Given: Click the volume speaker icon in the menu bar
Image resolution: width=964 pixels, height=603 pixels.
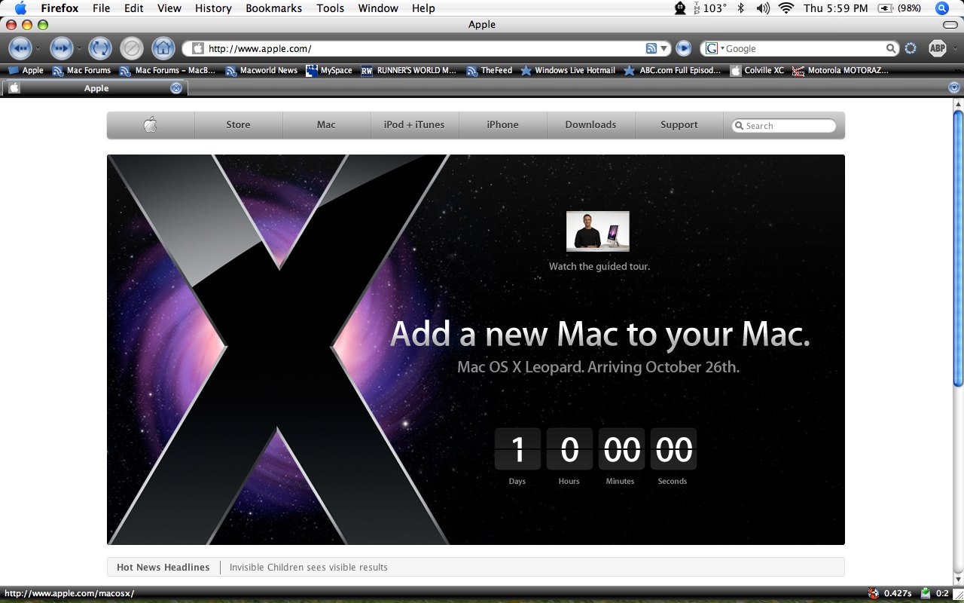Looking at the screenshot, I should click(763, 8).
